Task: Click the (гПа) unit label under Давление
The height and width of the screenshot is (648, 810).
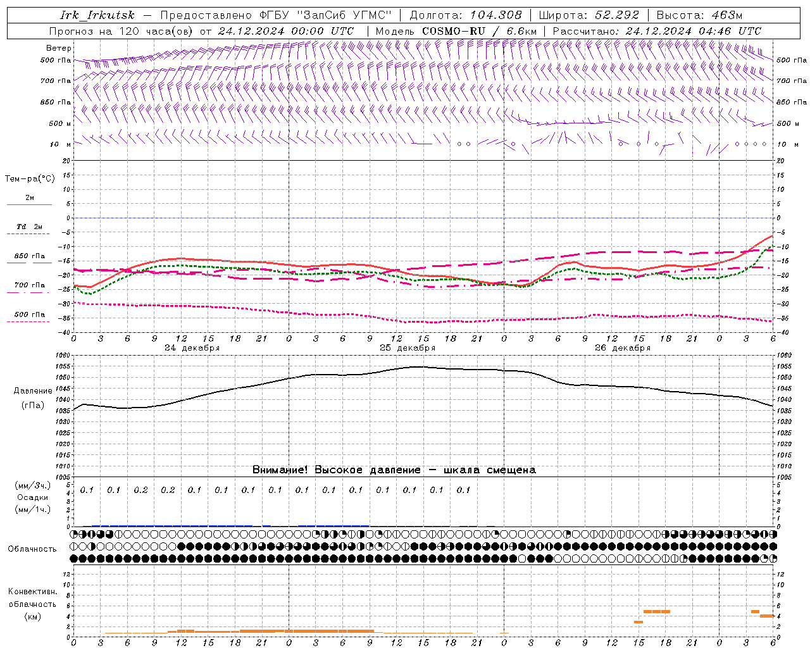Action: point(33,406)
